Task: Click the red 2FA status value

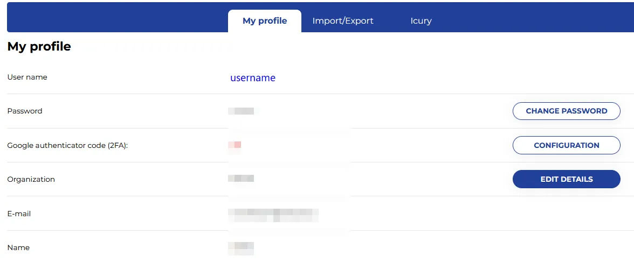Action: coord(235,145)
